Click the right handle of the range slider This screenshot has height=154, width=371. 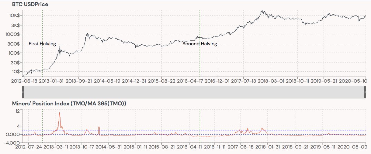365,92
